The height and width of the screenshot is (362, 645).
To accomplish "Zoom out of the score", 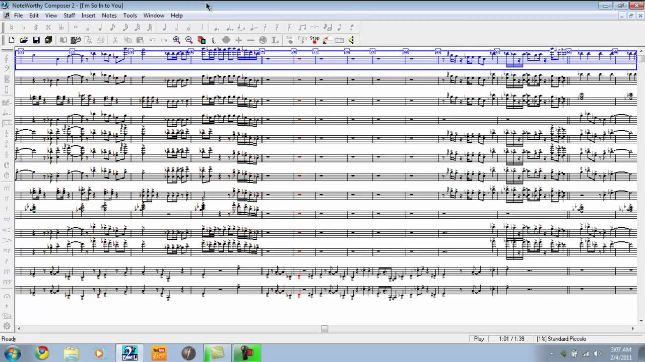I will (189, 40).
